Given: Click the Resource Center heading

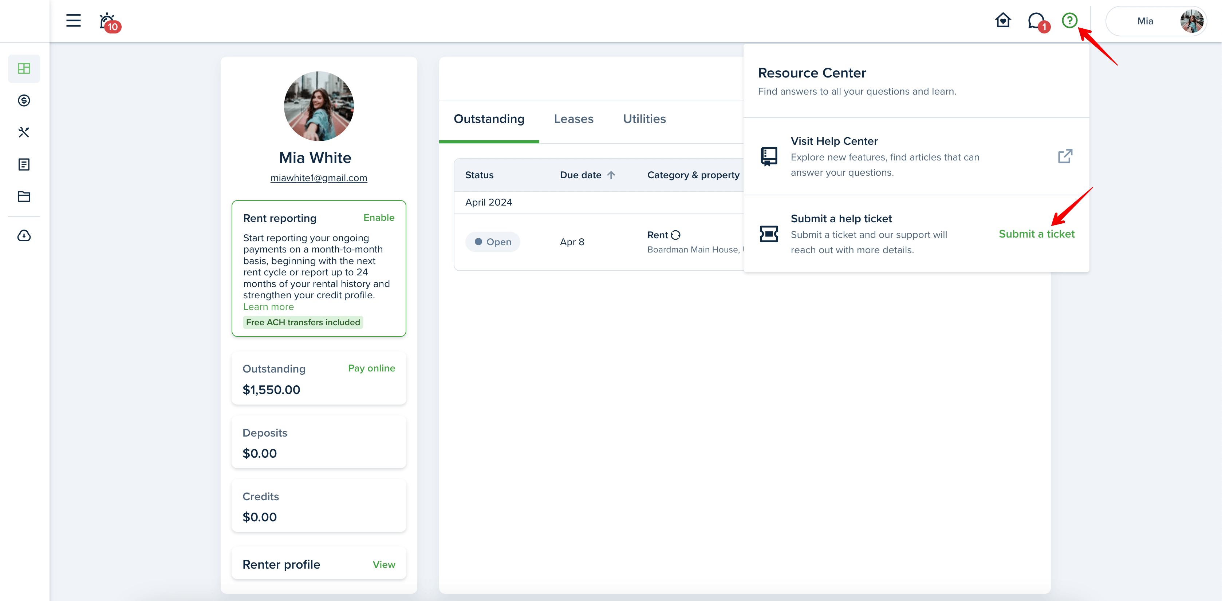Looking at the screenshot, I should click(x=812, y=73).
